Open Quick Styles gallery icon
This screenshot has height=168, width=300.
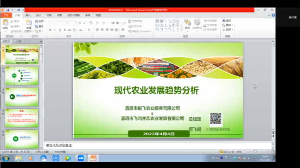tap(197, 23)
